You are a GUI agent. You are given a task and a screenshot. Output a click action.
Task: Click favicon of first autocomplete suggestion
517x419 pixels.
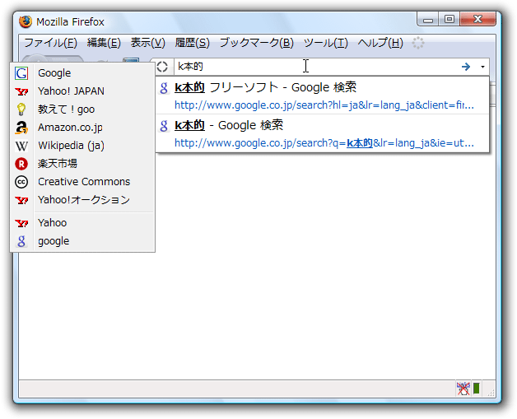pyautogui.click(x=164, y=88)
